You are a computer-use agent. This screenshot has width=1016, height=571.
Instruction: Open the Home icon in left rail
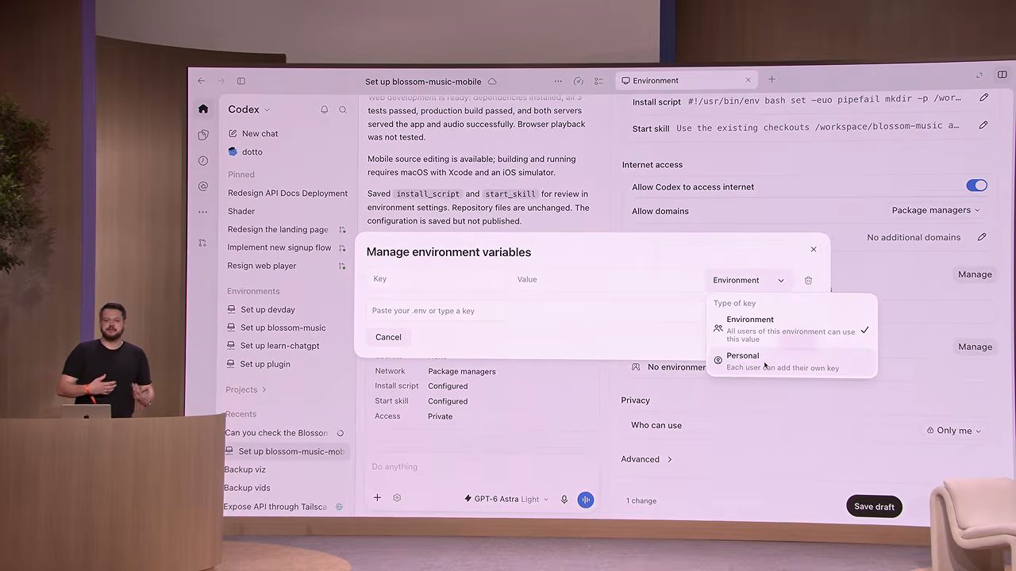pyautogui.click(x=203, y=109)
